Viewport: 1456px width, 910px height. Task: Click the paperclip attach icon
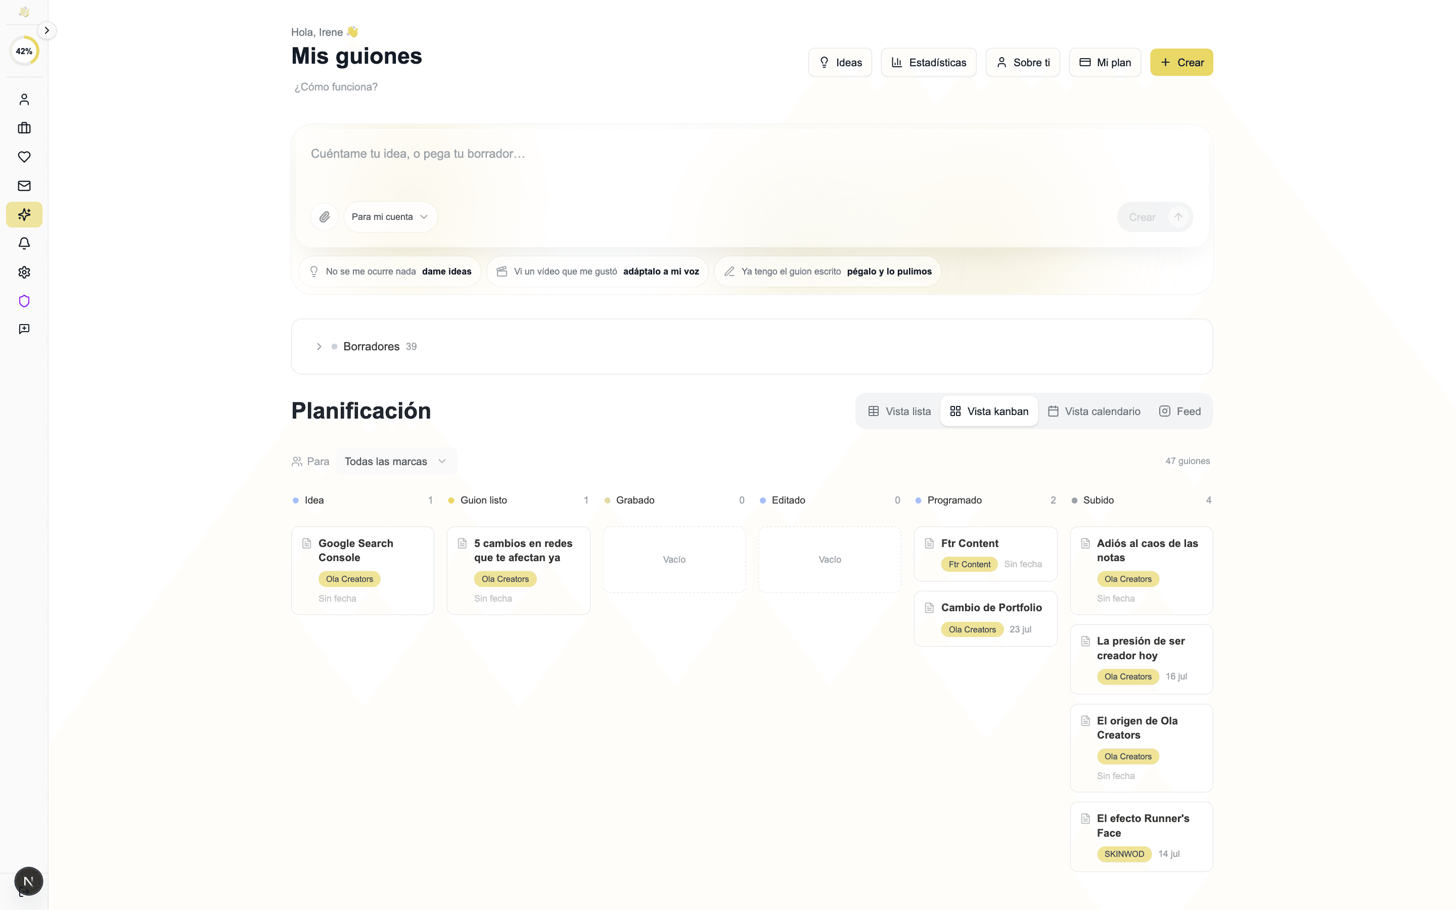coord(324,217)
